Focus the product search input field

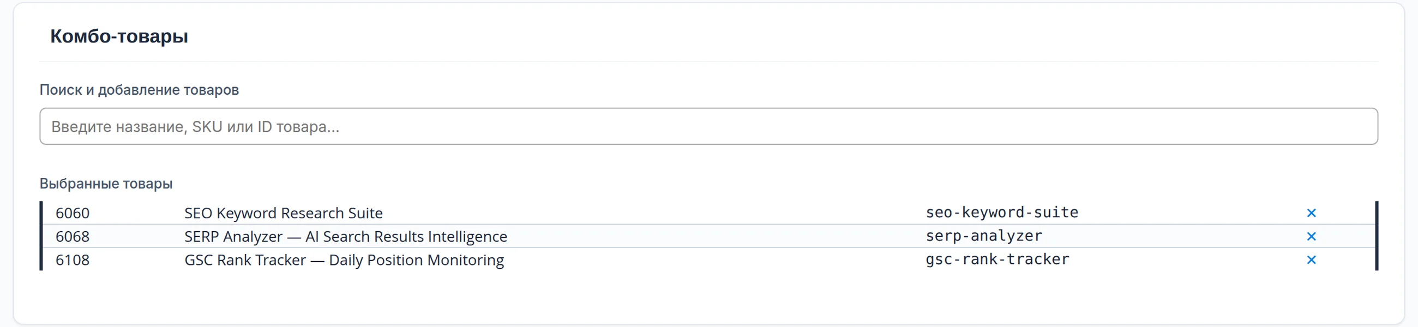[x=708, y=126]
